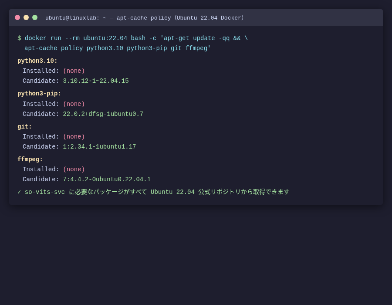Click the (none) value under python3-pip
Screen dimensions: 392x305
click(74, 104)
